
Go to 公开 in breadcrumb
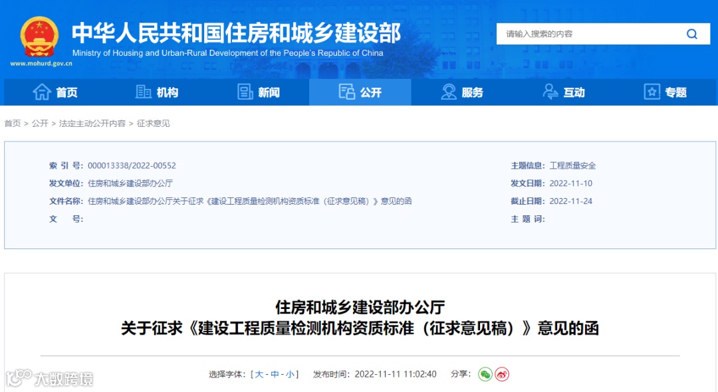coord(41,124)
